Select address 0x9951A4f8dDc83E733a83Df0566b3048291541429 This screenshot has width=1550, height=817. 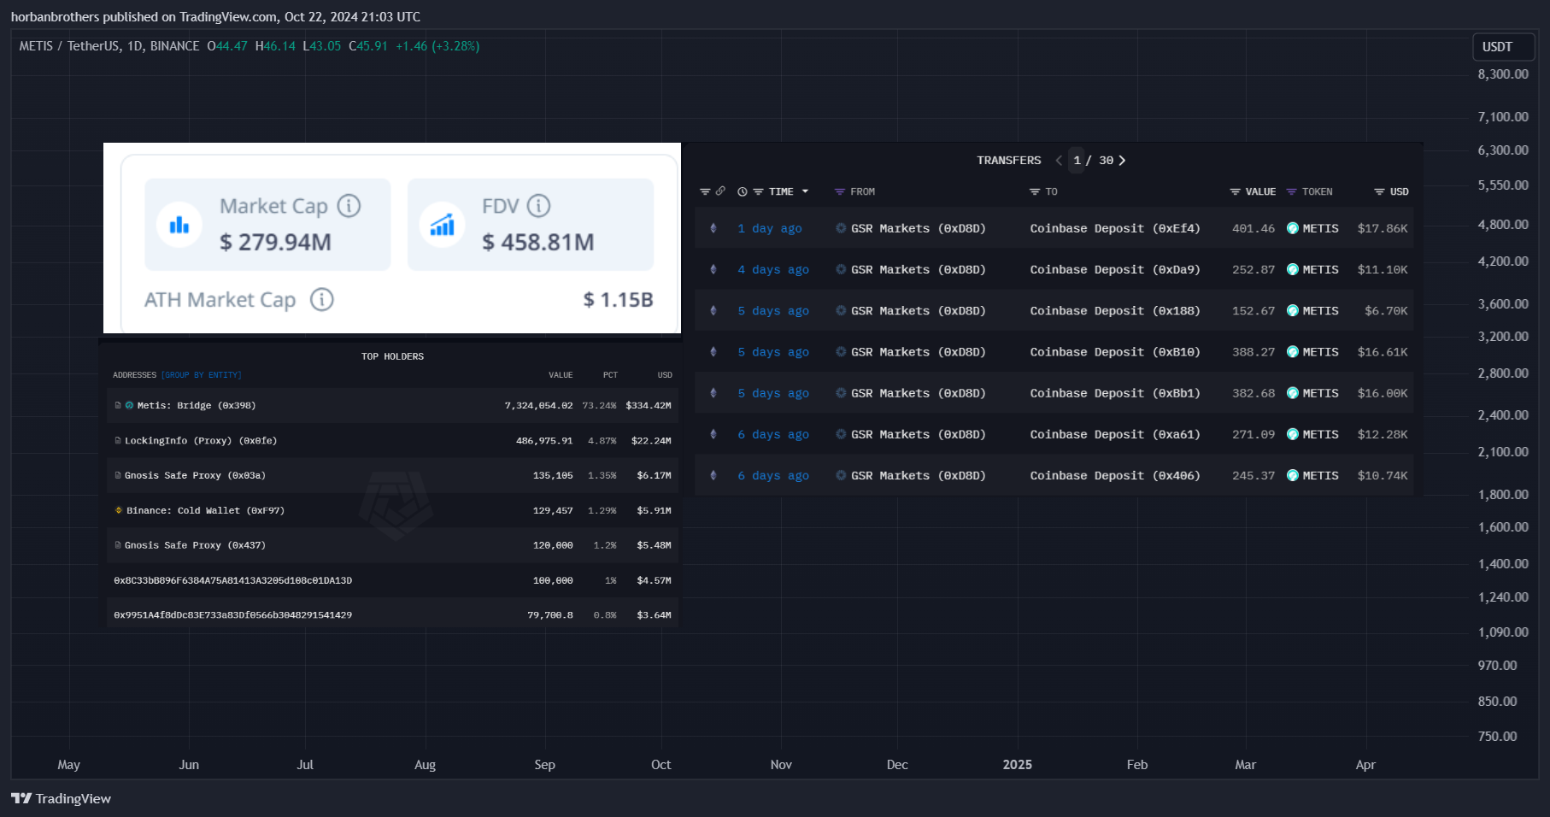coord(233,614)
